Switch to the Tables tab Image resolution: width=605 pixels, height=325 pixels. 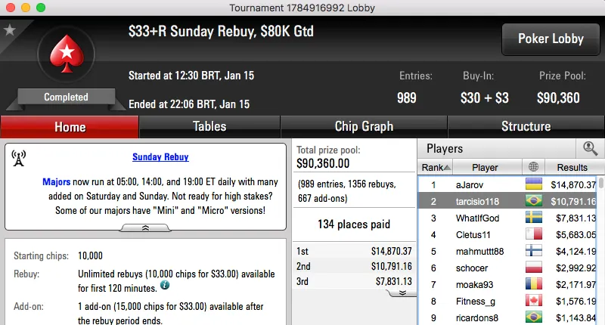pos(209,126)
